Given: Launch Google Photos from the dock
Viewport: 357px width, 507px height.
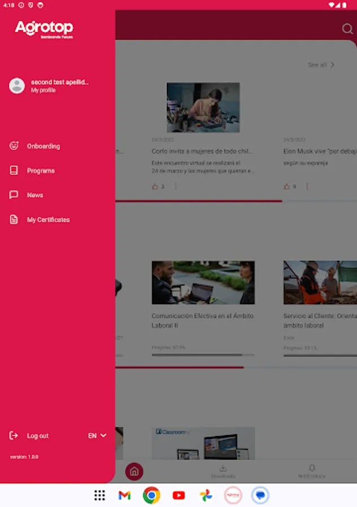Looking at the screenshot, I should (x=206, y=495).
